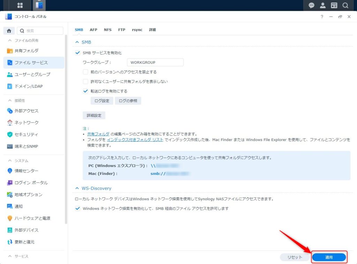
Task: Follow the 共有フォルダ link in notes
Action: pyautogui.click(x=98, y=134)
